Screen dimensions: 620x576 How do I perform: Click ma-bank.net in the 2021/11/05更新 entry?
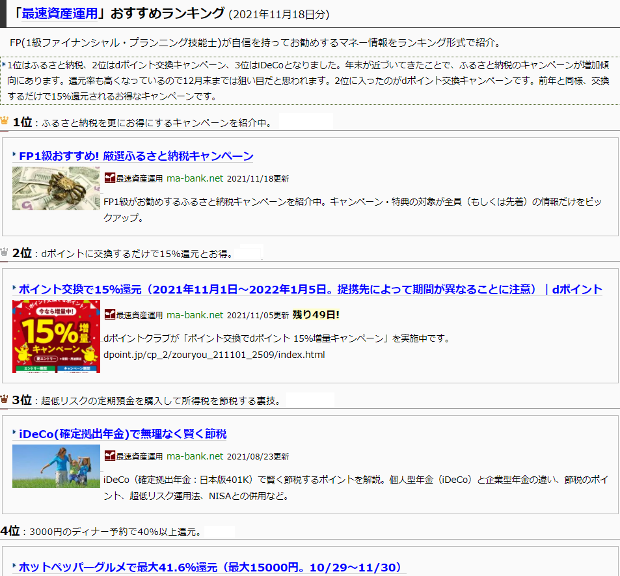[x=195, y=315]
